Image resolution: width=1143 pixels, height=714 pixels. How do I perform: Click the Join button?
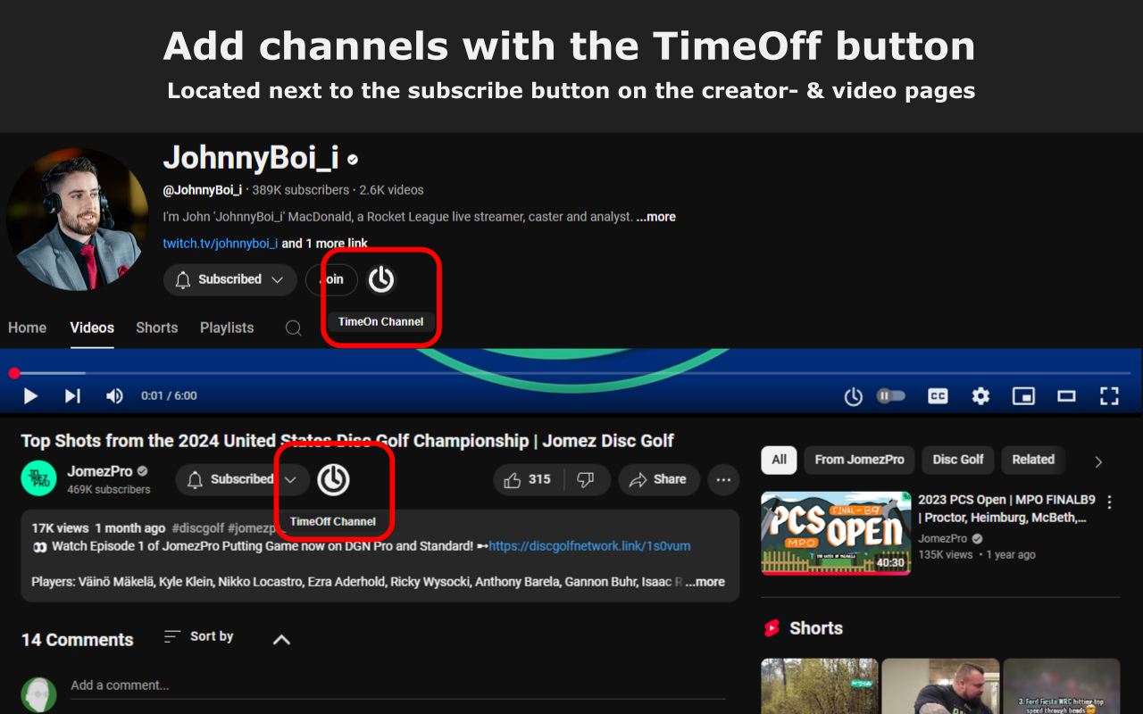pyautogui.click(x=331, y=279)
